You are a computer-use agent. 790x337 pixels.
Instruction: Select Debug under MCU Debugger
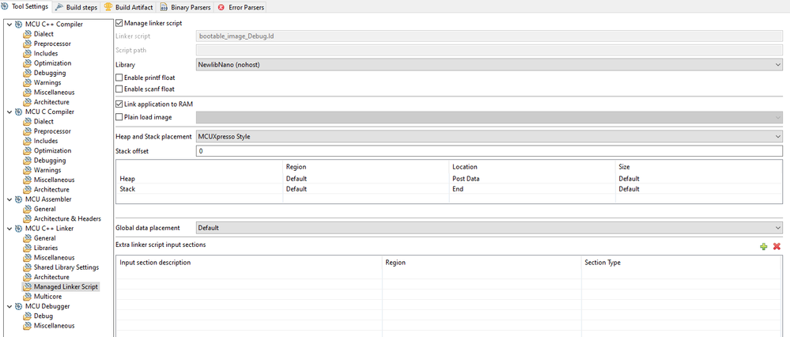click(43, 316)
